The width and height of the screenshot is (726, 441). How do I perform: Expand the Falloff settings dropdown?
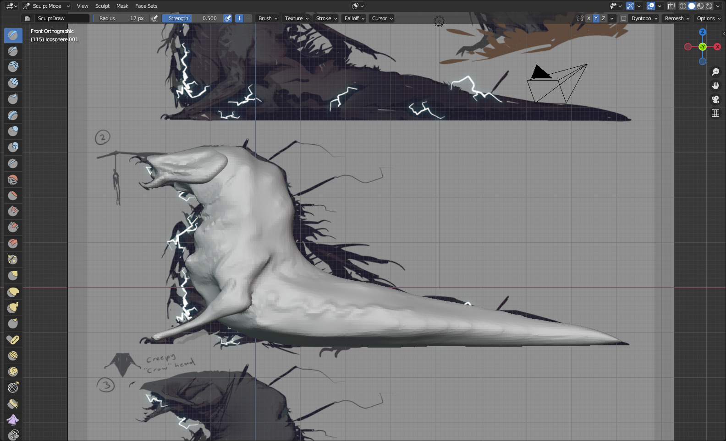point(354,18)
